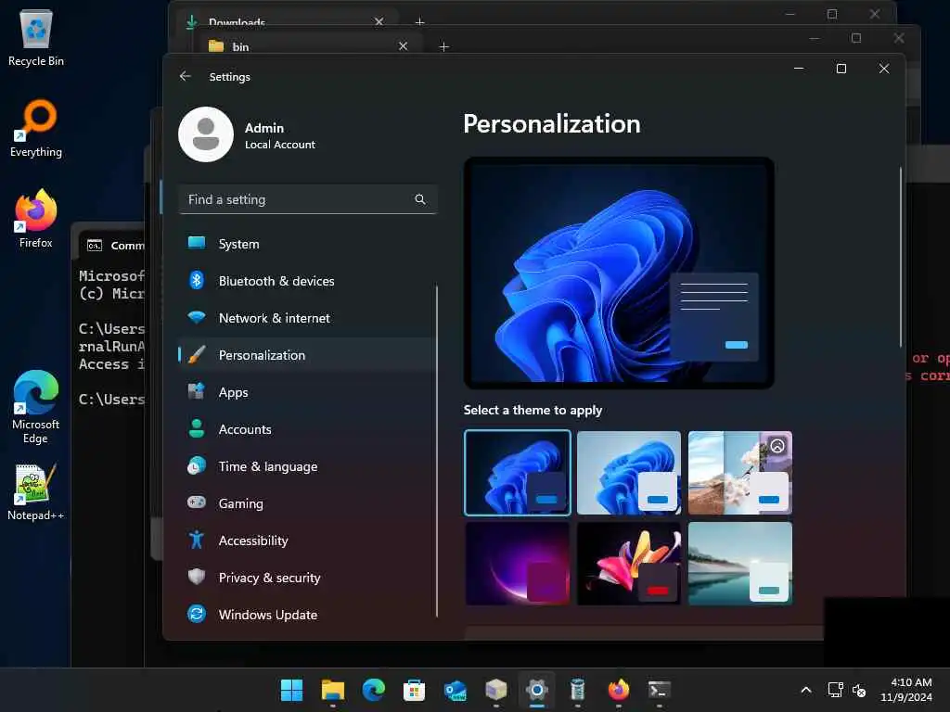This screenshot has width=950, height=712.
Task: Open the Accounts person icon
Action: coord(197,428)
